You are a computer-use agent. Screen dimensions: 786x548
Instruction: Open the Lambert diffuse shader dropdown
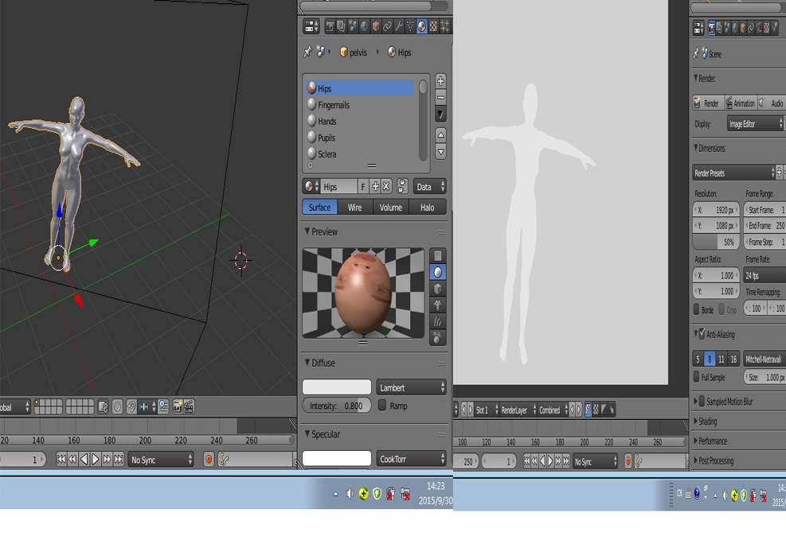pyautogui.click(x=411, y=387)
